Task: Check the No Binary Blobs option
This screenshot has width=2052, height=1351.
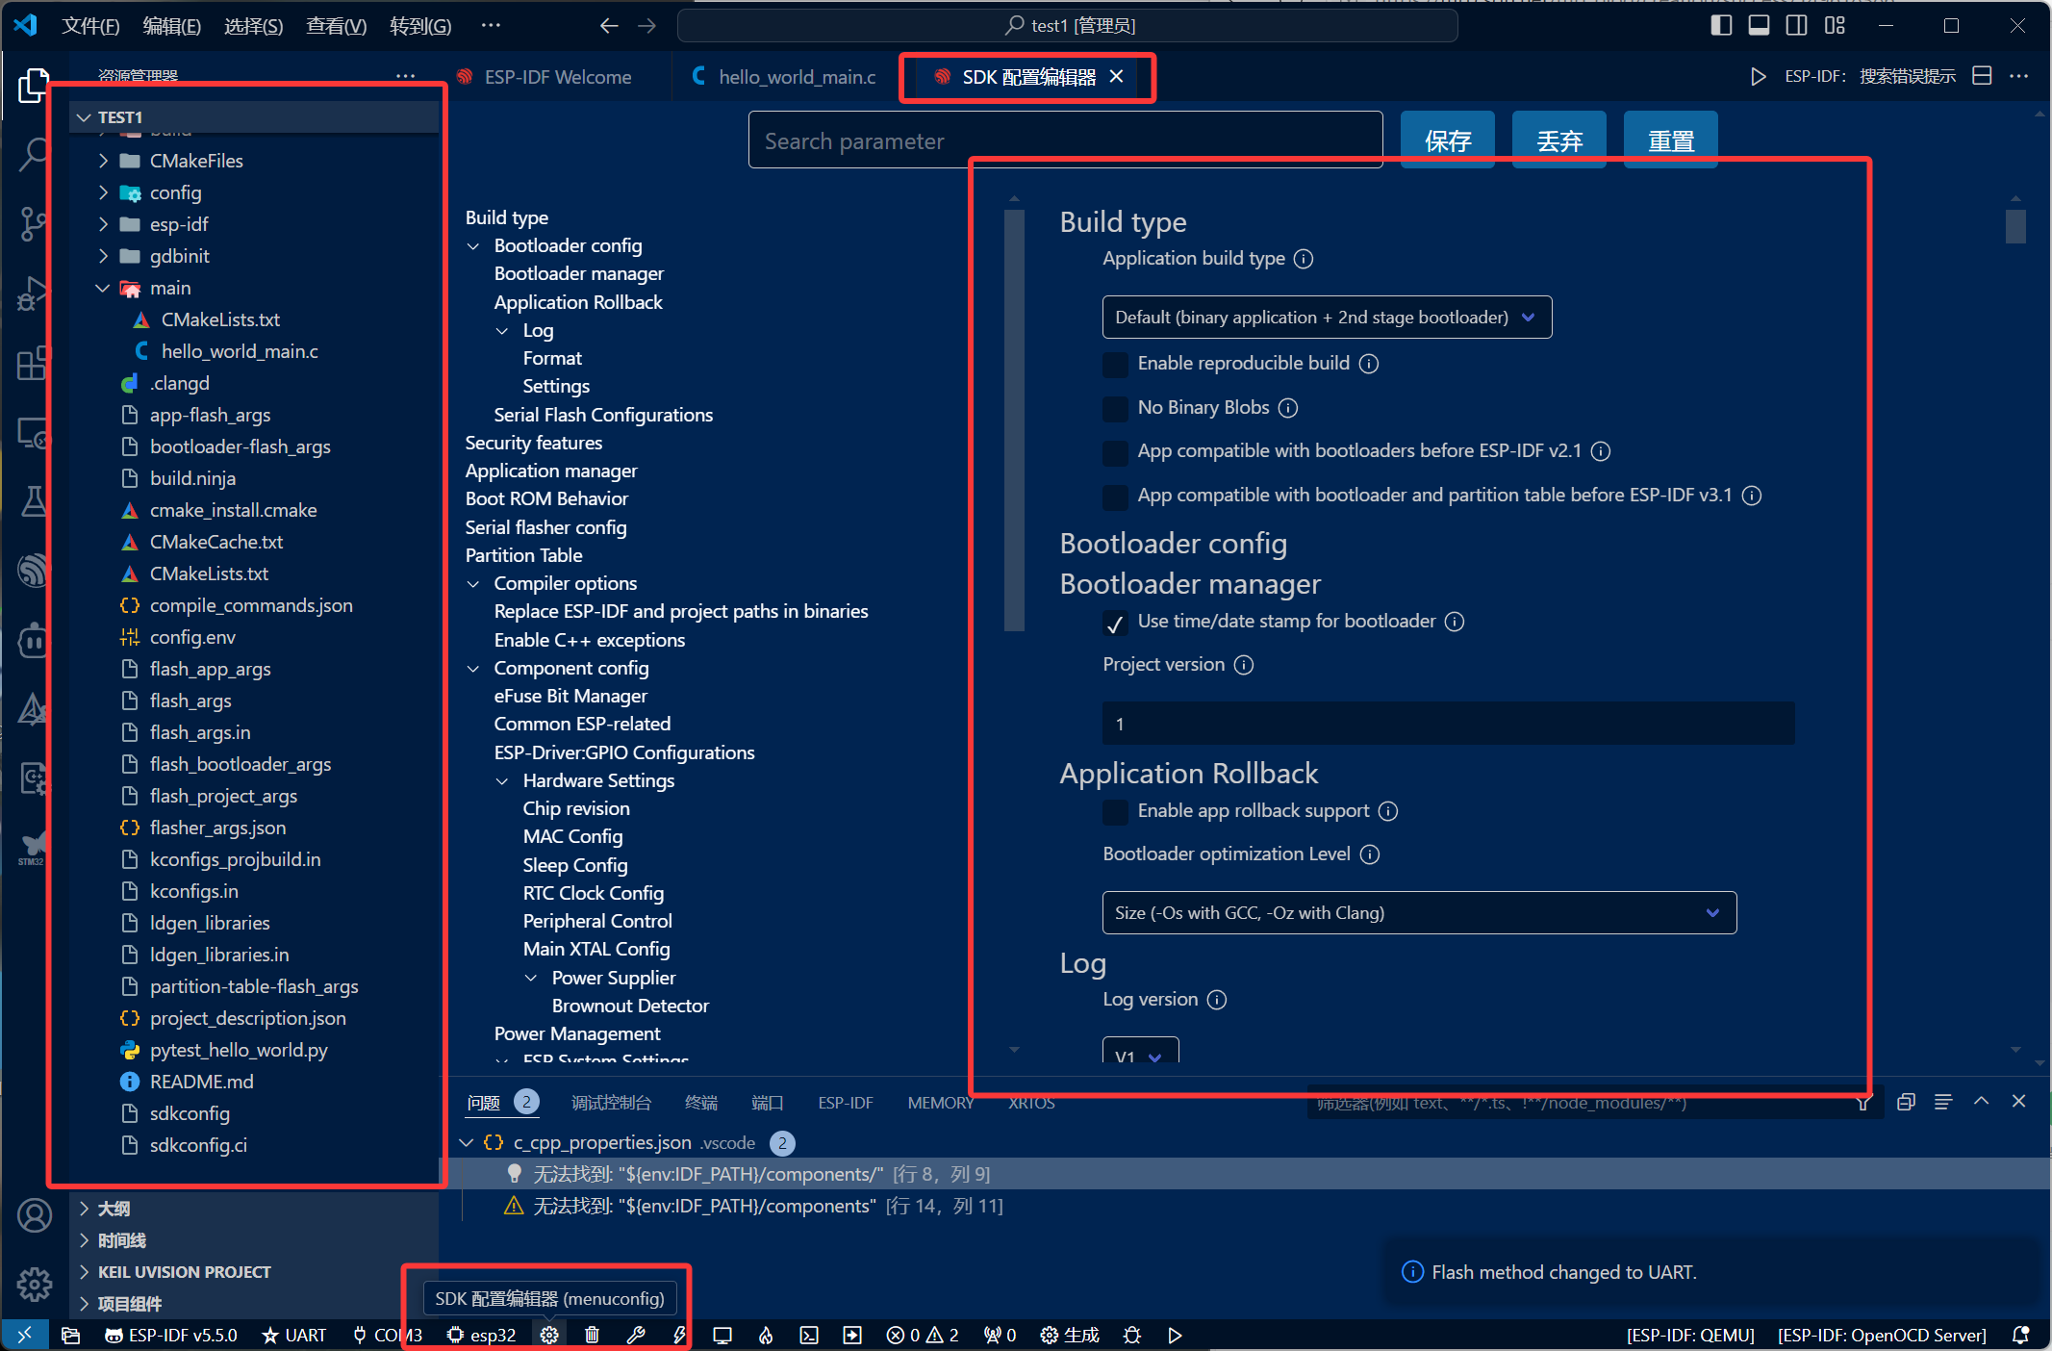Action: pos(1115,408)
